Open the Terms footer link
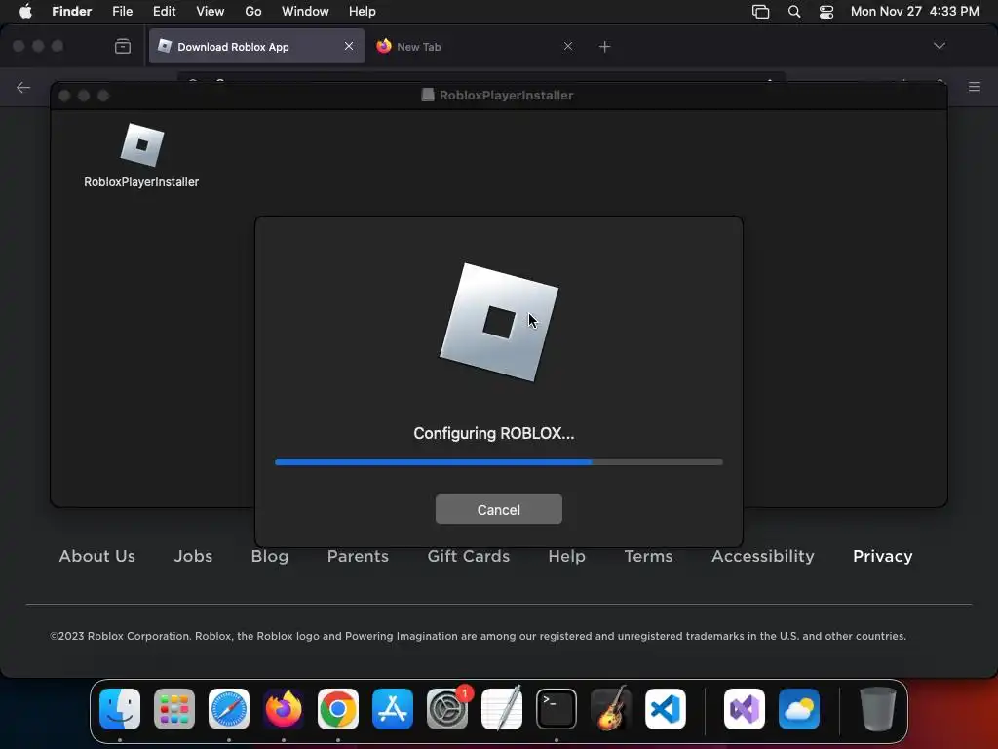Viewport: 998px width, 749px height. coord(648,556)
